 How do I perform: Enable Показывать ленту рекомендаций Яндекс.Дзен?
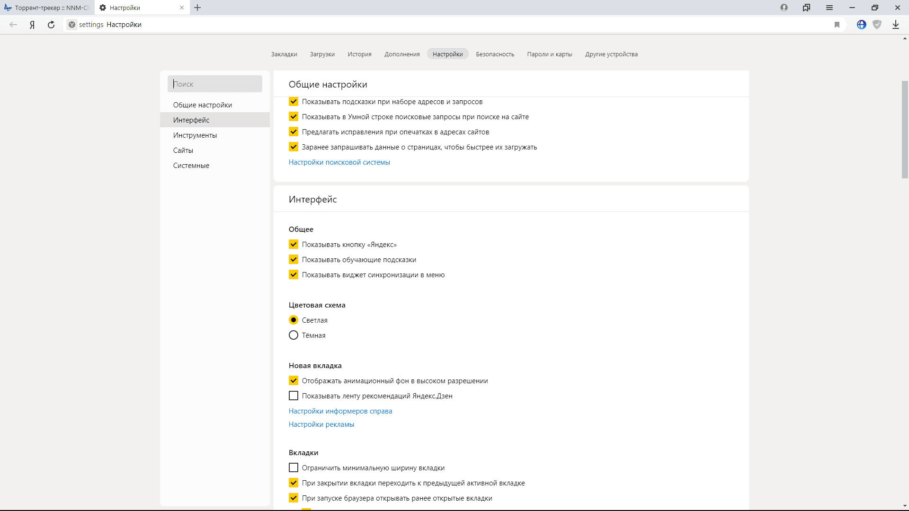(294, 396)
